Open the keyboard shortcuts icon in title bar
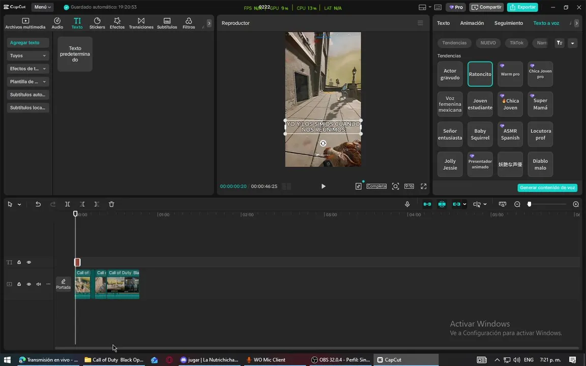 (438, 7)
